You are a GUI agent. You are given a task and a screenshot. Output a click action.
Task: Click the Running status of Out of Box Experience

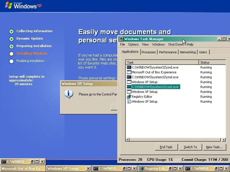(206, 72)
